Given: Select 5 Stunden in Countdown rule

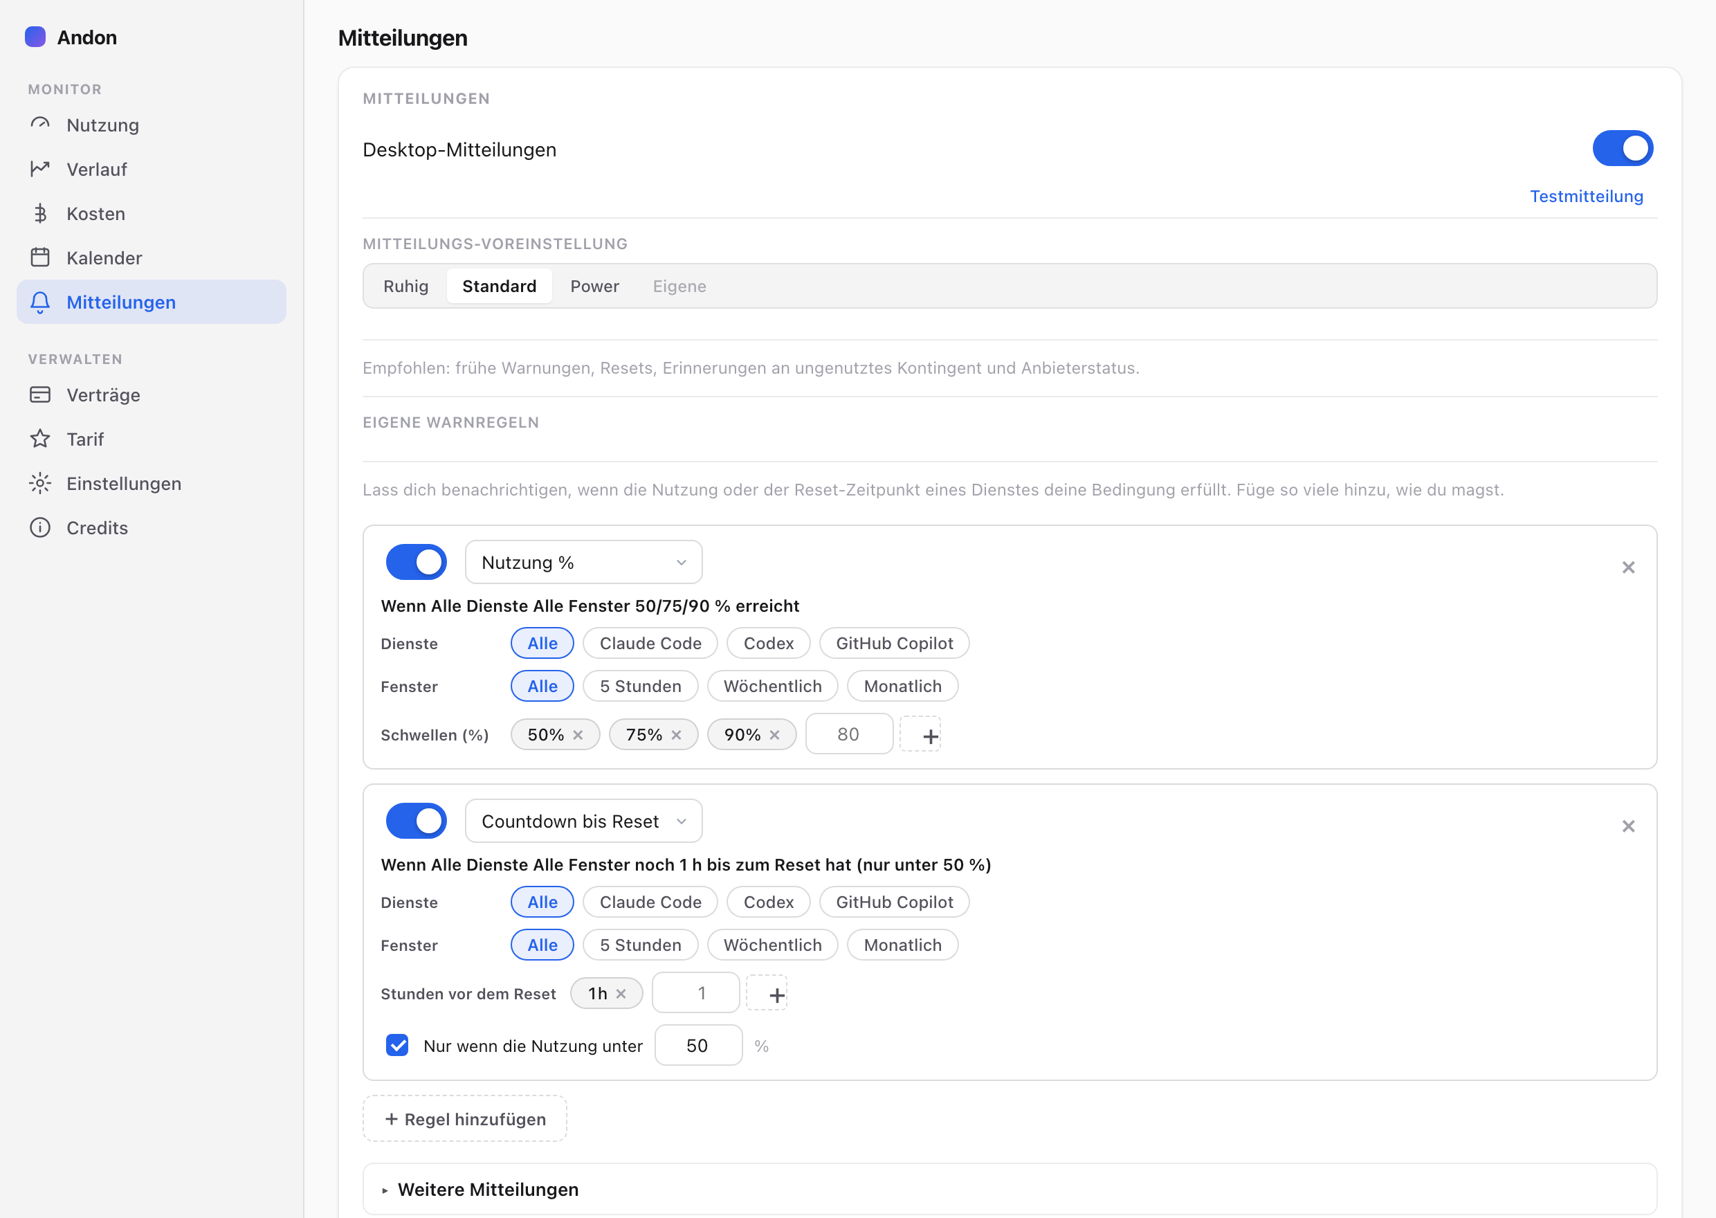Looking at the screenshot, I should click(x=640, y=944).
